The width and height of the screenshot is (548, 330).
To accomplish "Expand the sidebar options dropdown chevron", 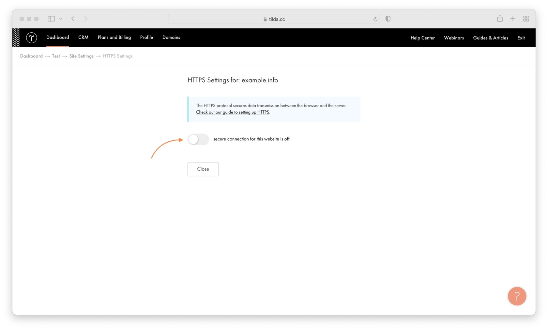I will [61, 19].
